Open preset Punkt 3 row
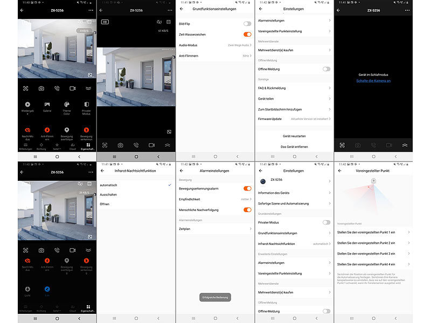Image resolution: width=431 pixels, height=323 pixels. tap(373, 254)
